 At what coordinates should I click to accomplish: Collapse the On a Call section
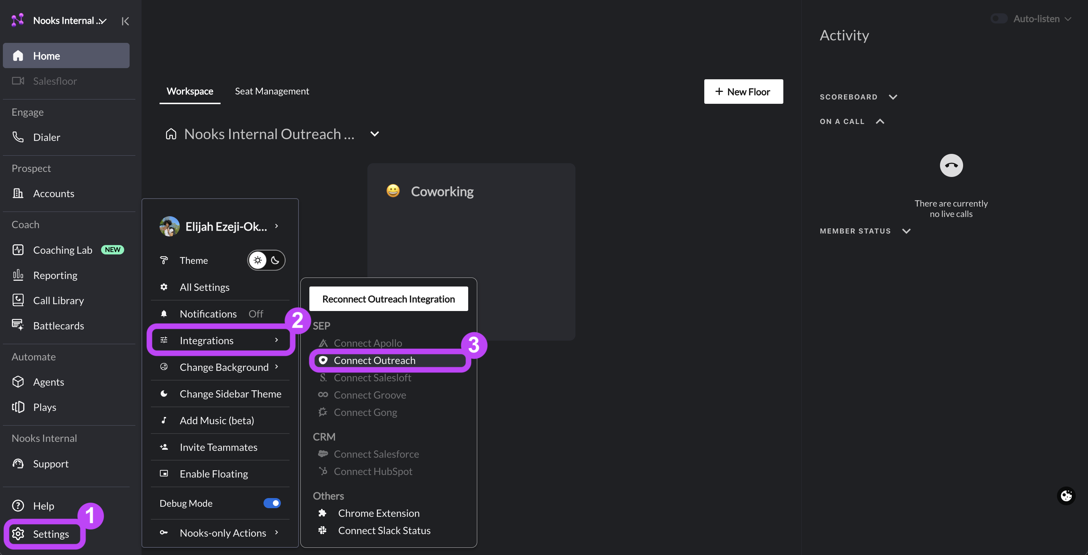[880, 121]
